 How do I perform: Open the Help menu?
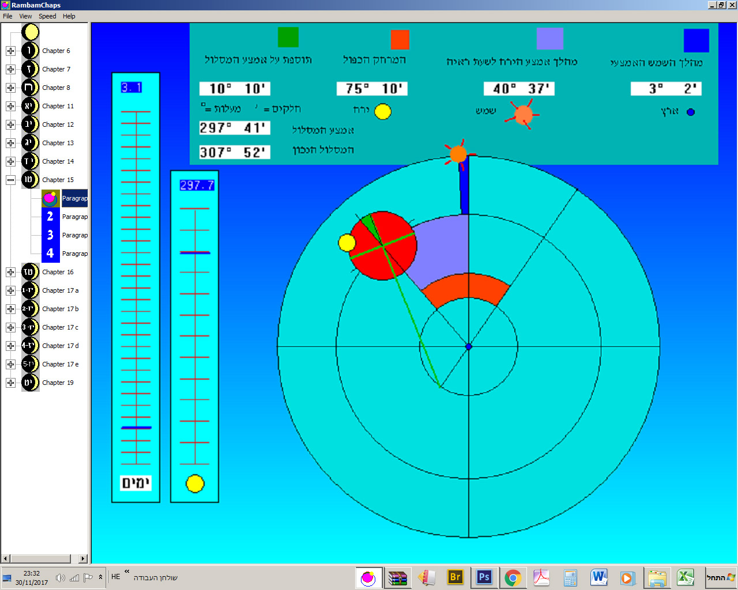coord(69,16)
